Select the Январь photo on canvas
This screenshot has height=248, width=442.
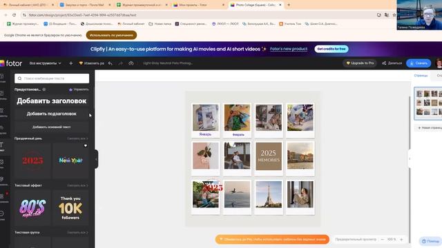(206, 118)
